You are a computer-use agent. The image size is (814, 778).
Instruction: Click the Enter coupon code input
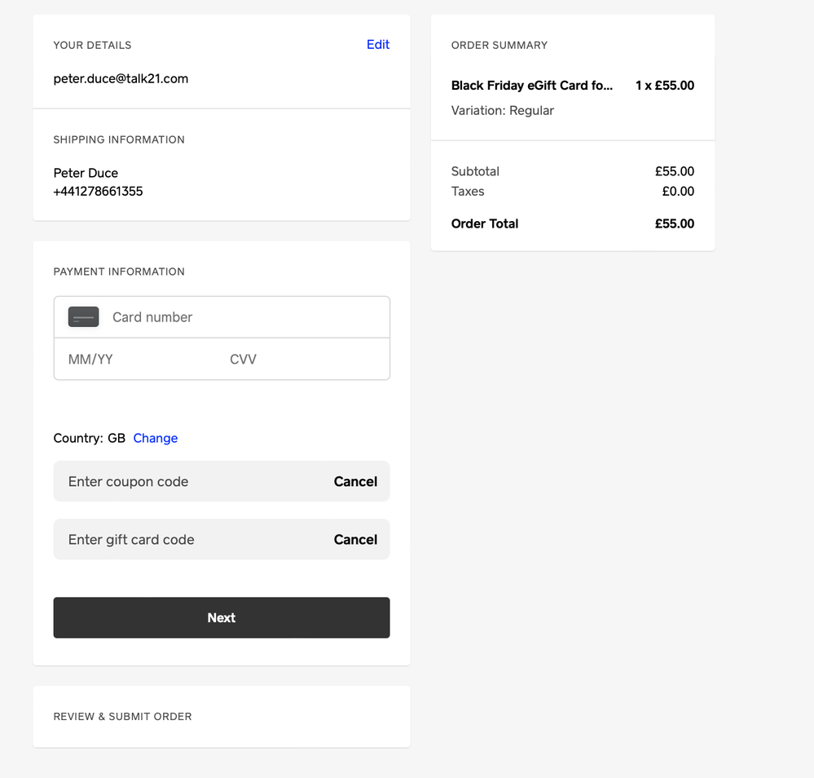point(187,482)
